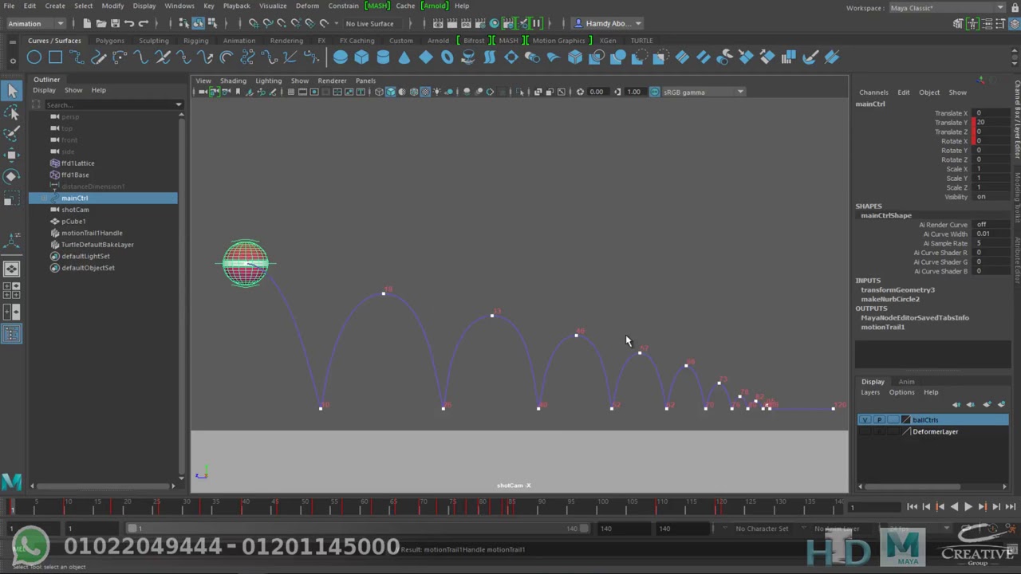Click the Sculpt Surfaces brush shelf icon

coord(810,57)
